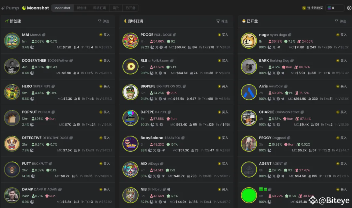
Task: Click the settings icon in top right
Action: [349, 8]
